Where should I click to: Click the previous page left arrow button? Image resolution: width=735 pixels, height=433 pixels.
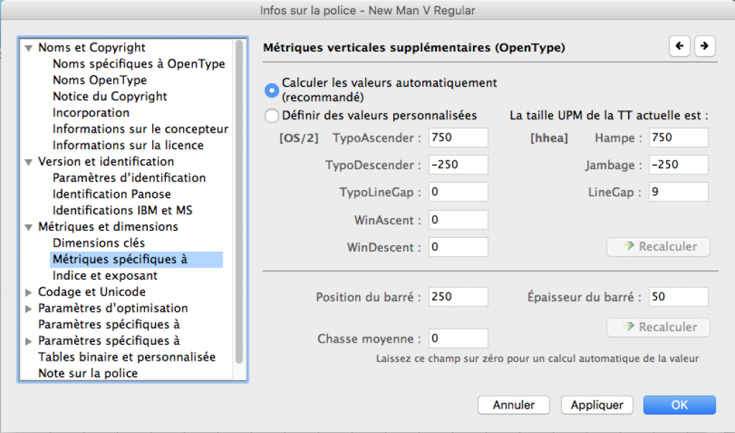pos(679,46)
